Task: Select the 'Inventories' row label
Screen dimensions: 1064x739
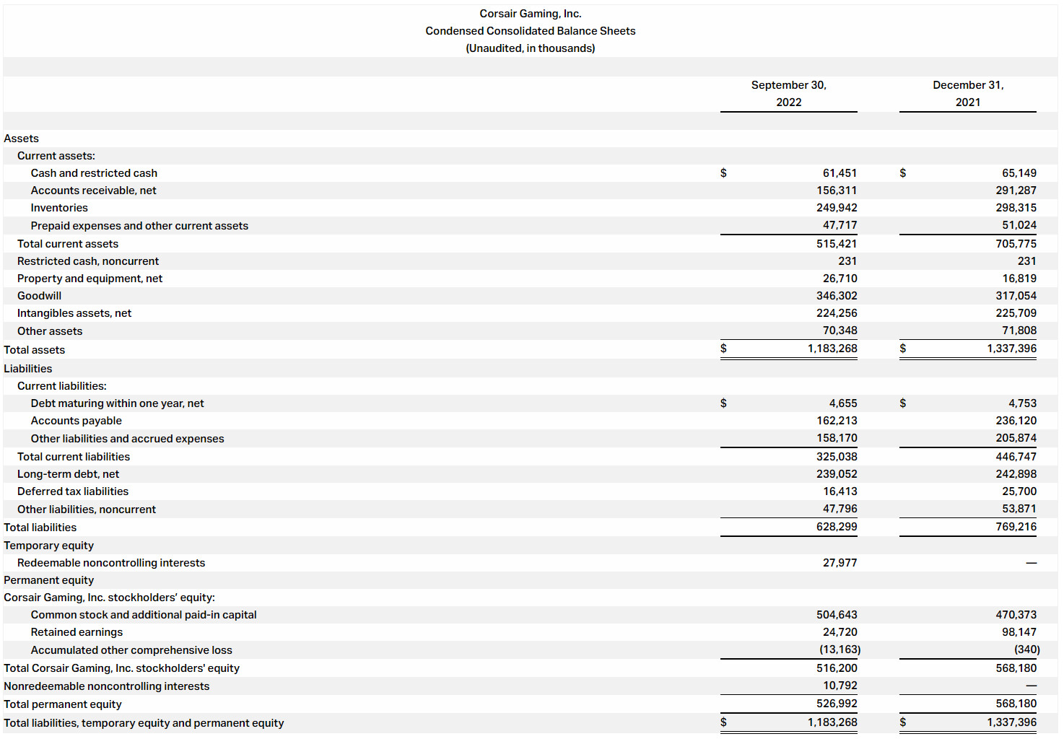Action: pos(59,208)
